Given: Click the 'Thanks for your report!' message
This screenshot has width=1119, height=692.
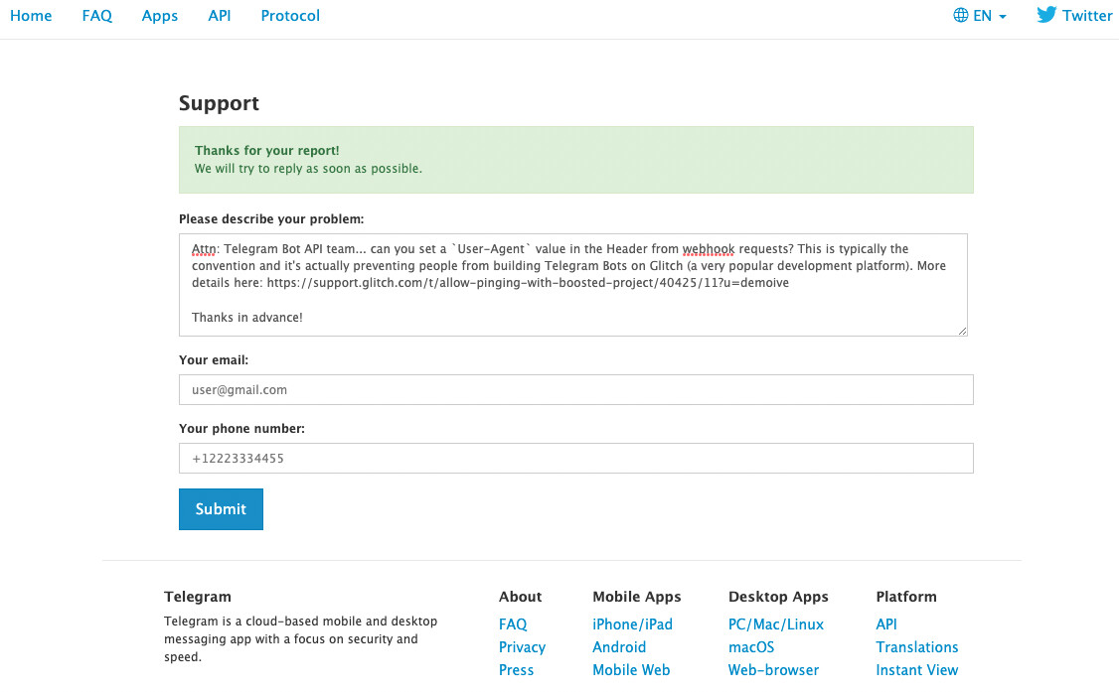Looking at the screenshot, I should coord(267,150).
